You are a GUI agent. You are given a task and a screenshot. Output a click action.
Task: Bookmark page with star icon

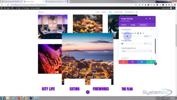(136, 5)
